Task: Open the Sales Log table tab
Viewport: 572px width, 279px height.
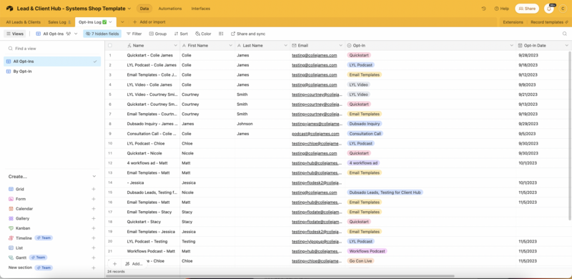Action: [59, 22]
